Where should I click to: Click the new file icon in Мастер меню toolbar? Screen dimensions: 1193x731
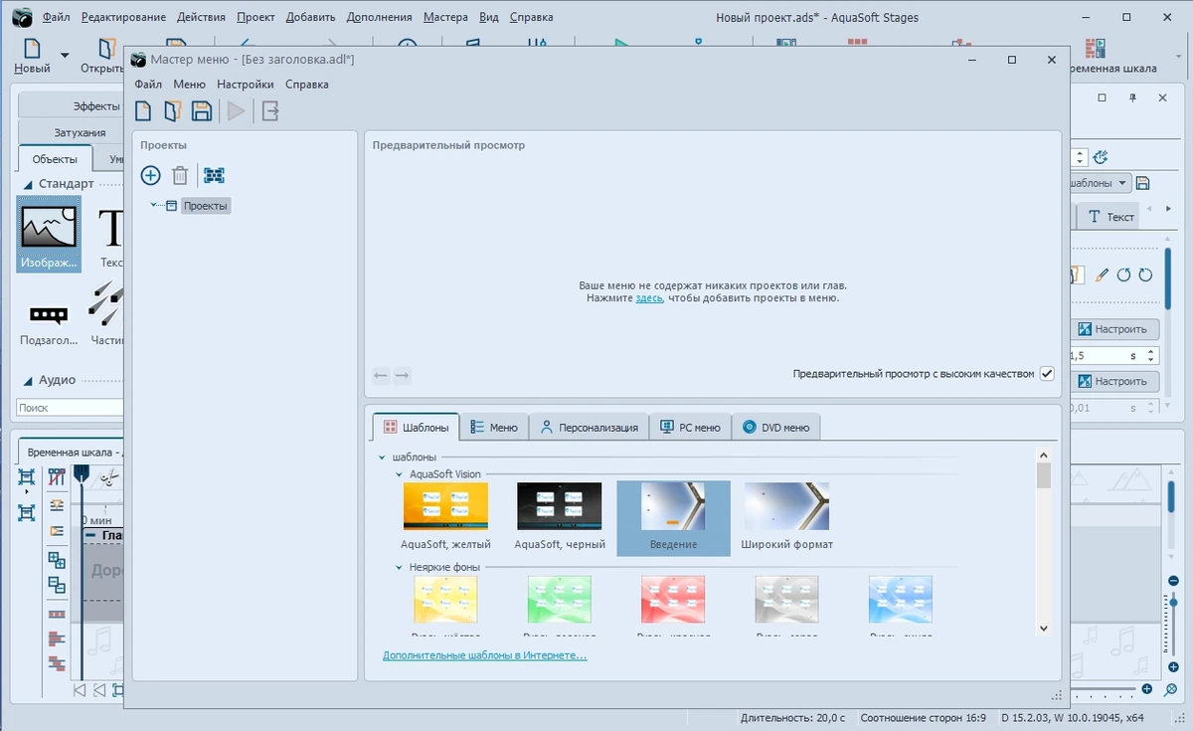coord(144,110)
